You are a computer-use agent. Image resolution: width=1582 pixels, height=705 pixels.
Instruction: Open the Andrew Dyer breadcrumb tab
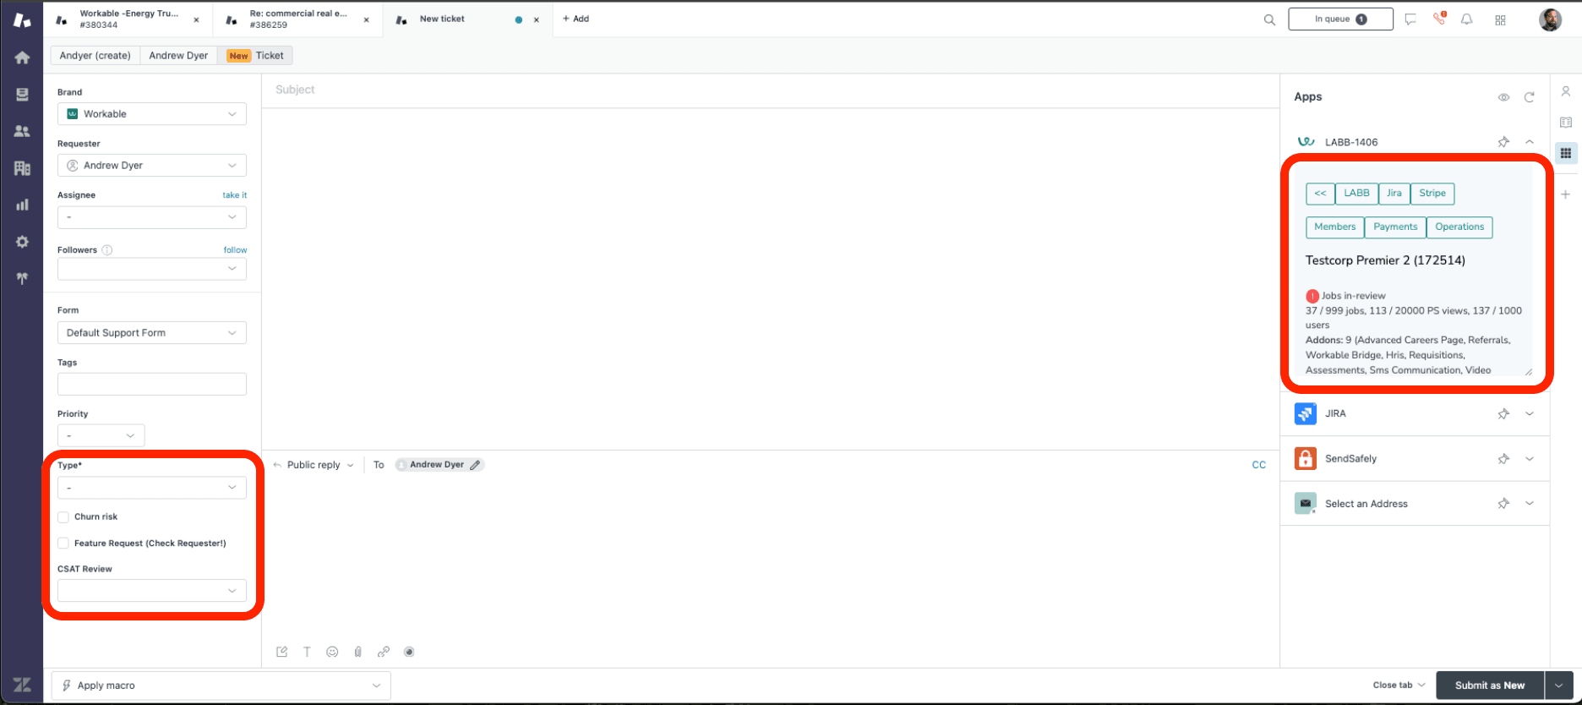[178, 56]
